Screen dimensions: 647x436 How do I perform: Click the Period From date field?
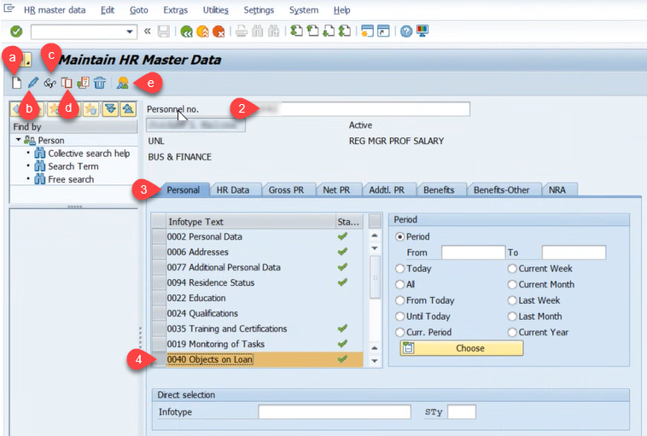point(473,253)
